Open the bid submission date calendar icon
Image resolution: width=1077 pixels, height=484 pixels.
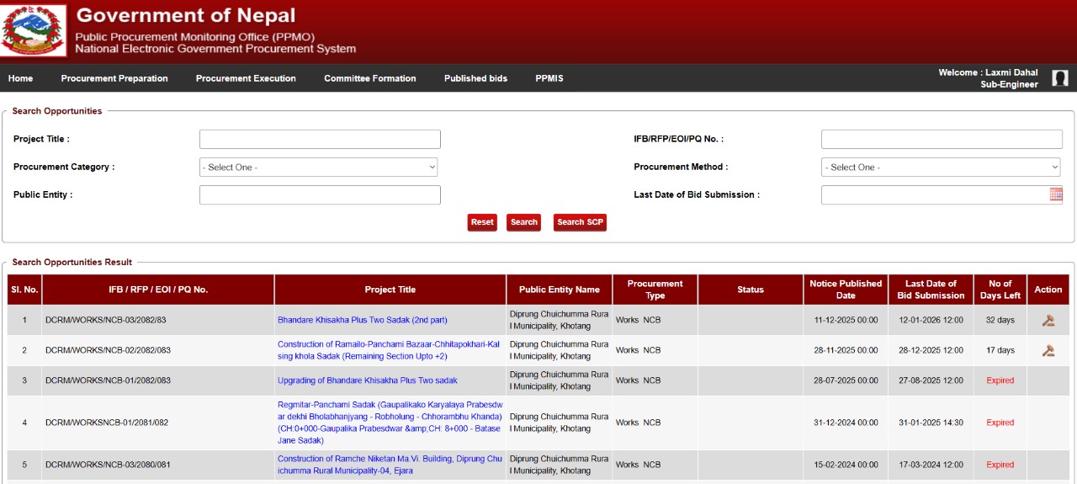pos(1056,194)
